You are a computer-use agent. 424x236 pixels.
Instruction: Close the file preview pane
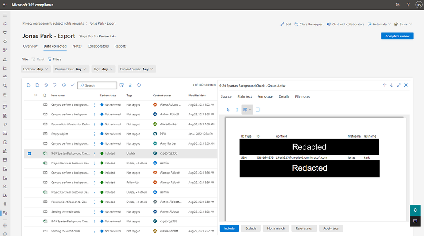(x=406, y=85)
